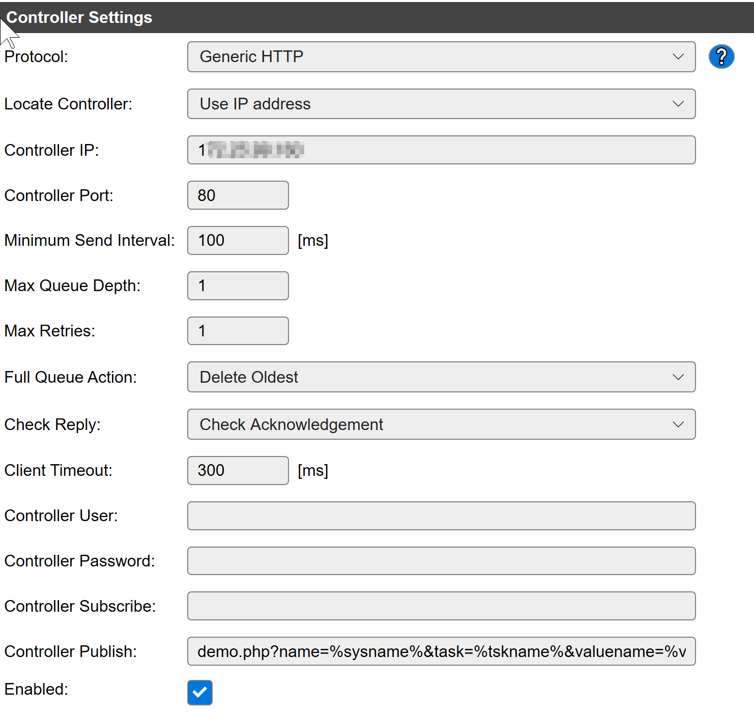Select the Controller Password field

tap(441, 561)
